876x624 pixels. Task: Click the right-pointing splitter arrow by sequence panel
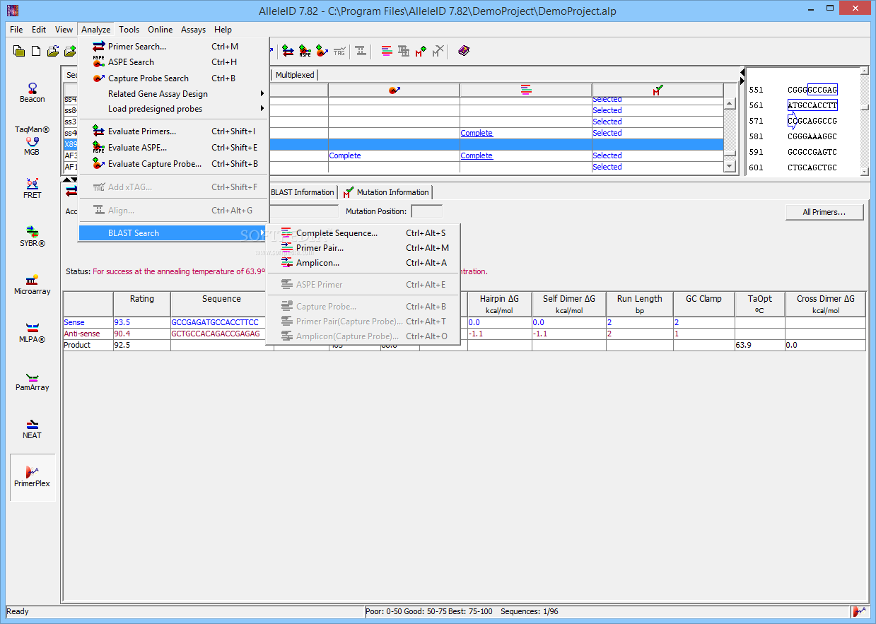pos(742,82)
